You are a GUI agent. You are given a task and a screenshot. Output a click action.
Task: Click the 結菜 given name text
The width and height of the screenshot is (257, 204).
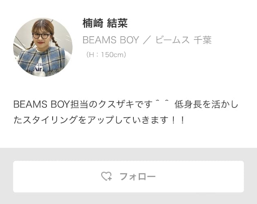pyautogui.click(x=117, y=23)
